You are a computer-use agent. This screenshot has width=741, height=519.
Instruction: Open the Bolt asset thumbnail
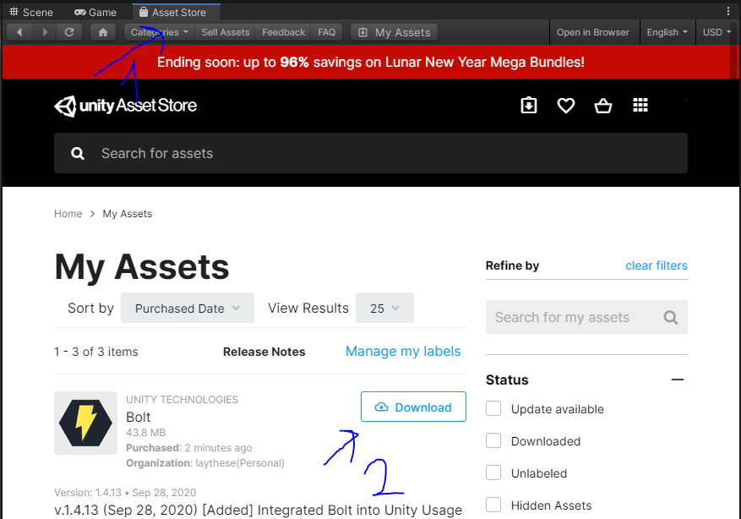tap(85, 423)
